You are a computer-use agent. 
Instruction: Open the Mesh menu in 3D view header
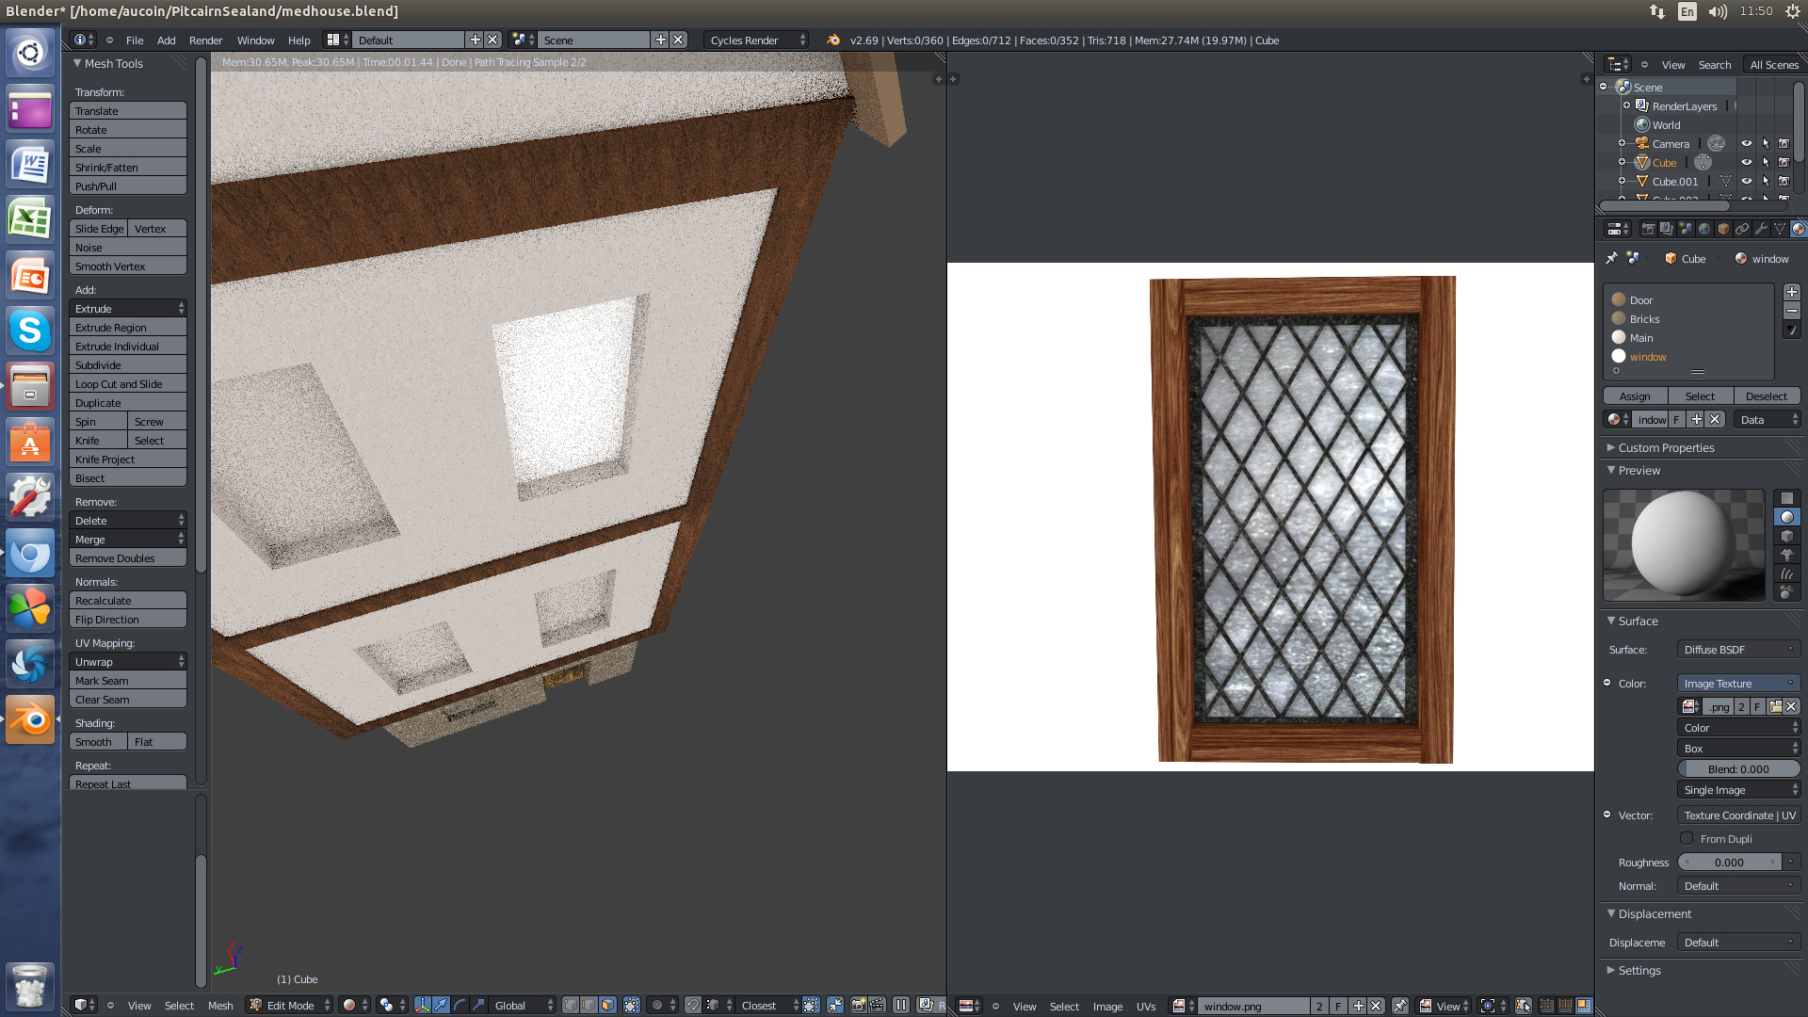tap(220, 1005)
